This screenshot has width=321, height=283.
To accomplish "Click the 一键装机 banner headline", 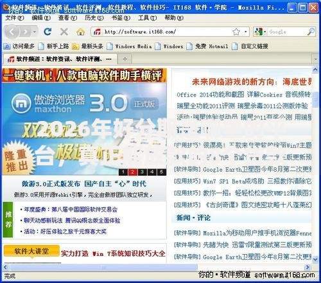I will tap(84, 75).
